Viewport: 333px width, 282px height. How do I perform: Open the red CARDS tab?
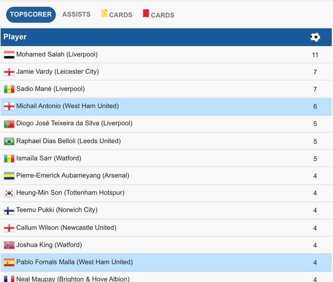(x=159, y=14)
